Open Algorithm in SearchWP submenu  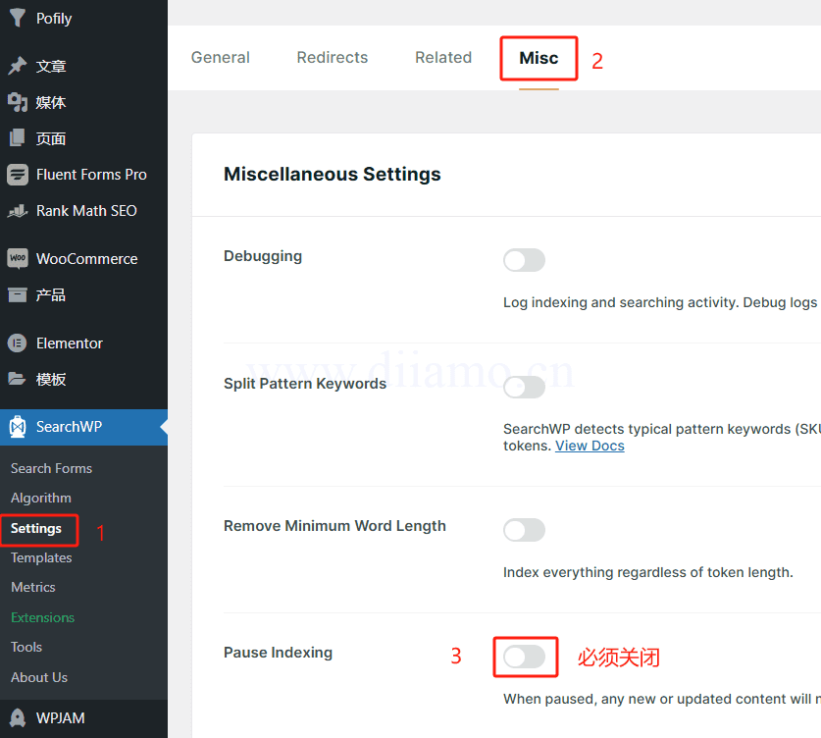(x=41, y=498)
